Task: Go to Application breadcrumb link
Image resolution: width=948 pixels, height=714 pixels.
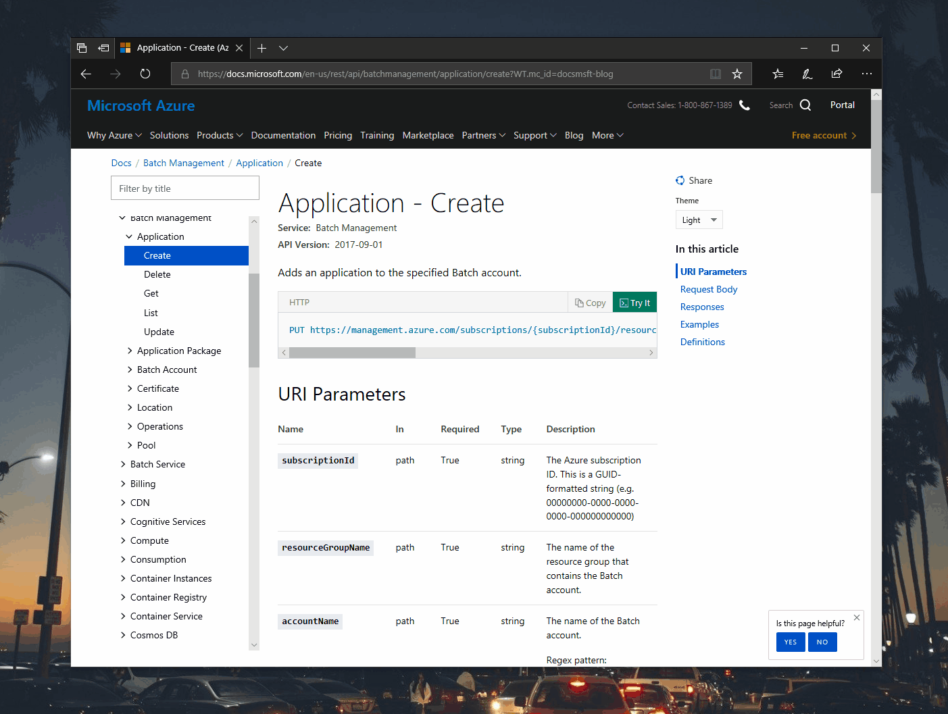Action: tap(259, 163)
